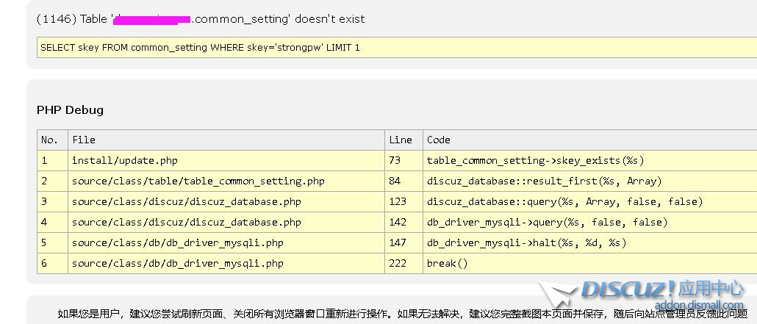The height and width of the screenshot is (324, 757).
Task: Click the PHP Debug heading
Action: pos(70,110)
